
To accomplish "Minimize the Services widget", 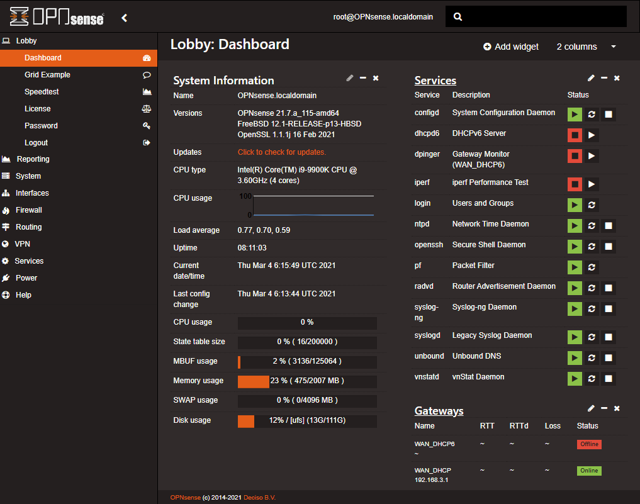I will pos(604,78).
